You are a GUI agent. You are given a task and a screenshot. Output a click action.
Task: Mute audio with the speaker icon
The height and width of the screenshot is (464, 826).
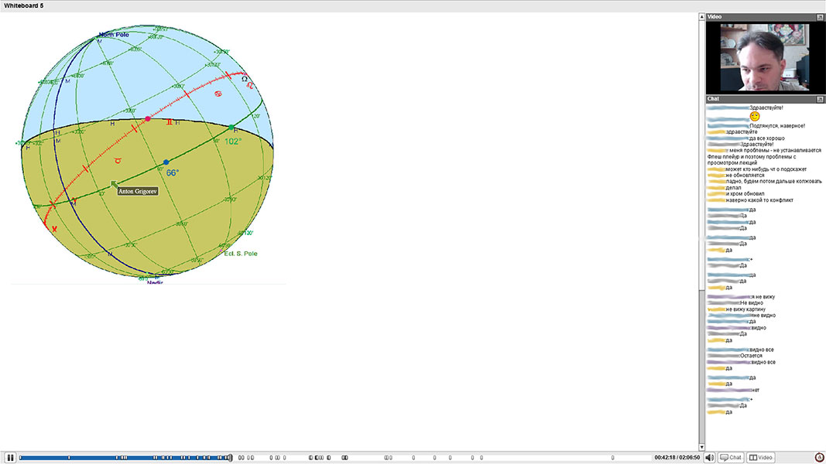(x=710, y=458)
